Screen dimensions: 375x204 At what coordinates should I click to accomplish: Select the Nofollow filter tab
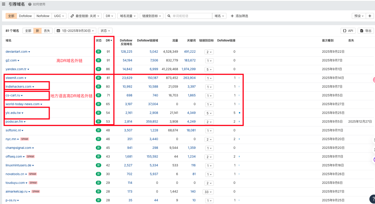pos(43,16)
